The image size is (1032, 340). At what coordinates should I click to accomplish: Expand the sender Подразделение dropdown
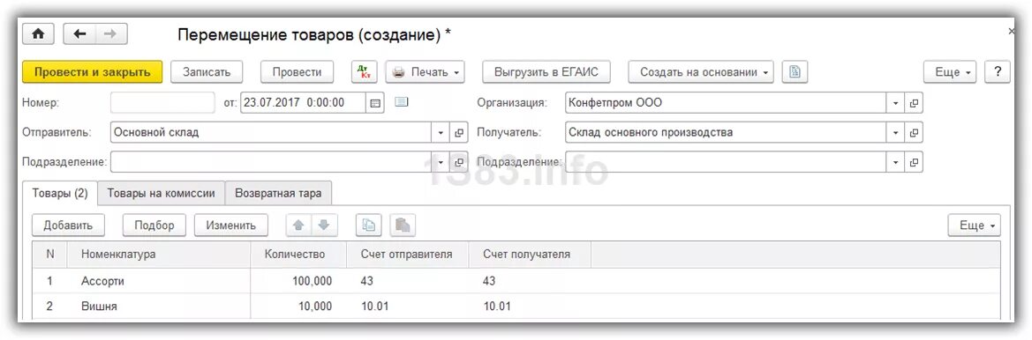(x=441, y=162)
